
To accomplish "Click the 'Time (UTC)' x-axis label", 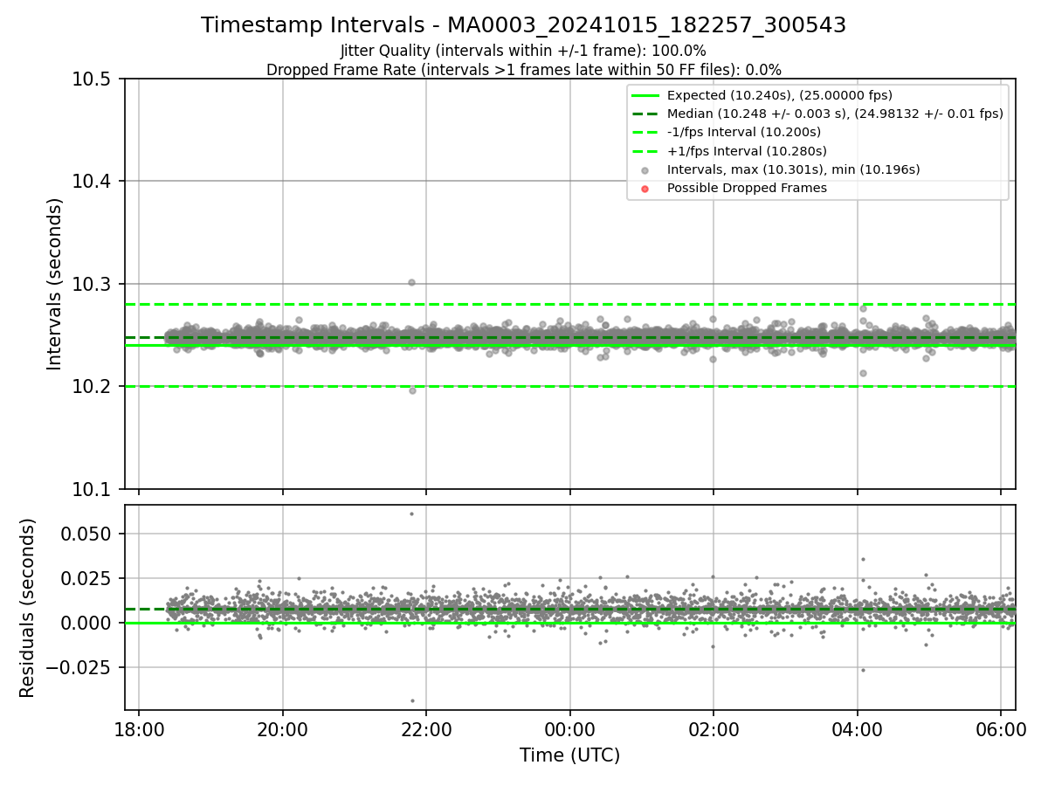I will click(569, 755).
